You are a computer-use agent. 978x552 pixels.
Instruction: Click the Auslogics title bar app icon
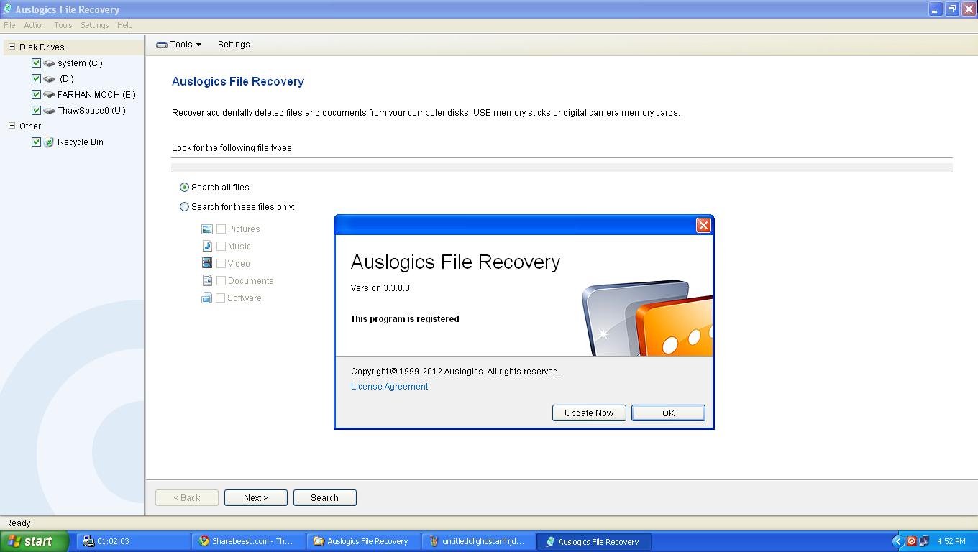[x=7, y=9]
